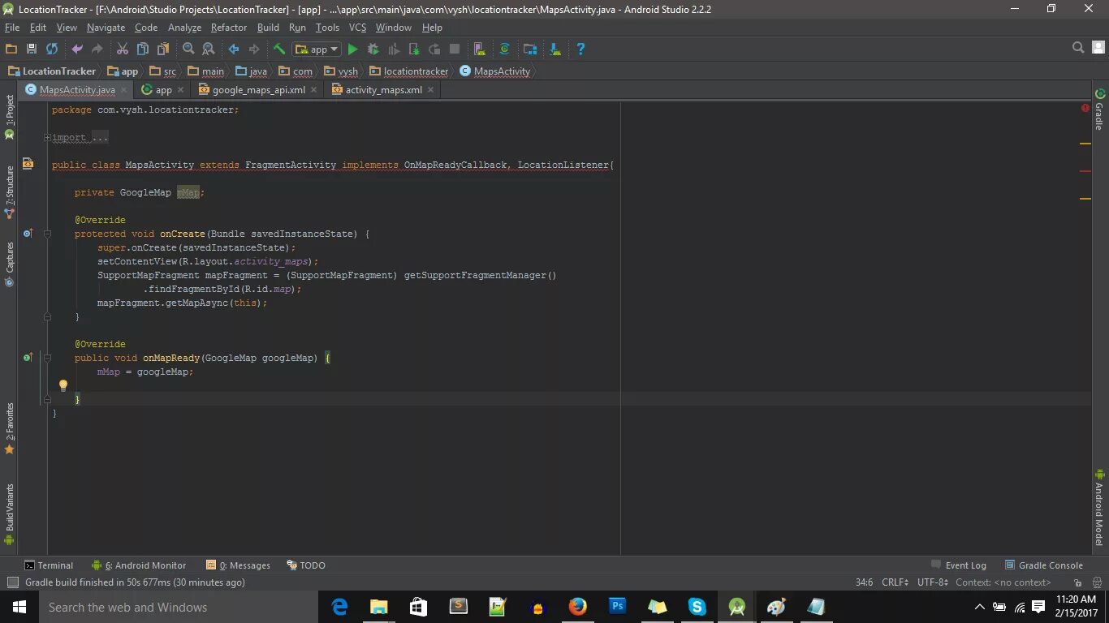
Task: Start the Debug app bug icon
Action: tap(373, 49)
